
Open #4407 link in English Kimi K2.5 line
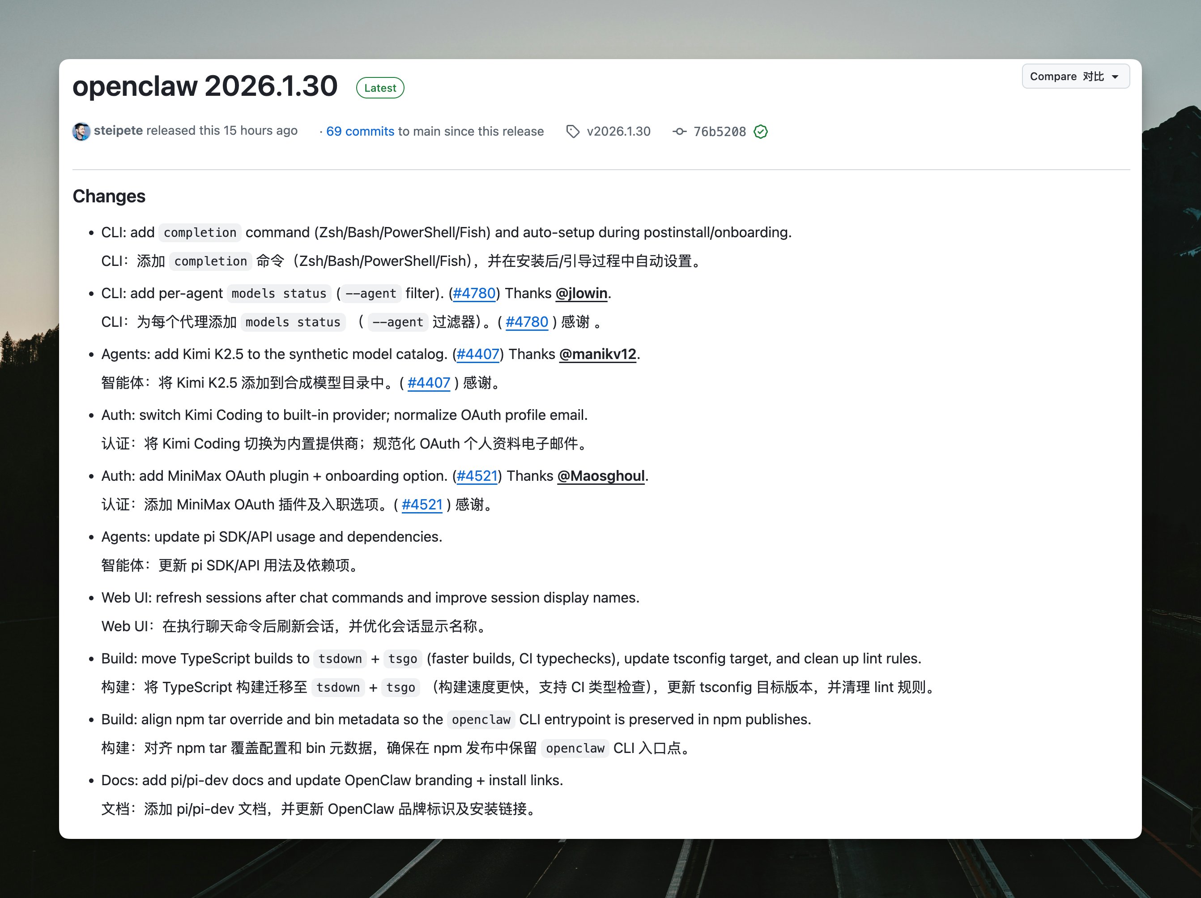coord(478,354)
